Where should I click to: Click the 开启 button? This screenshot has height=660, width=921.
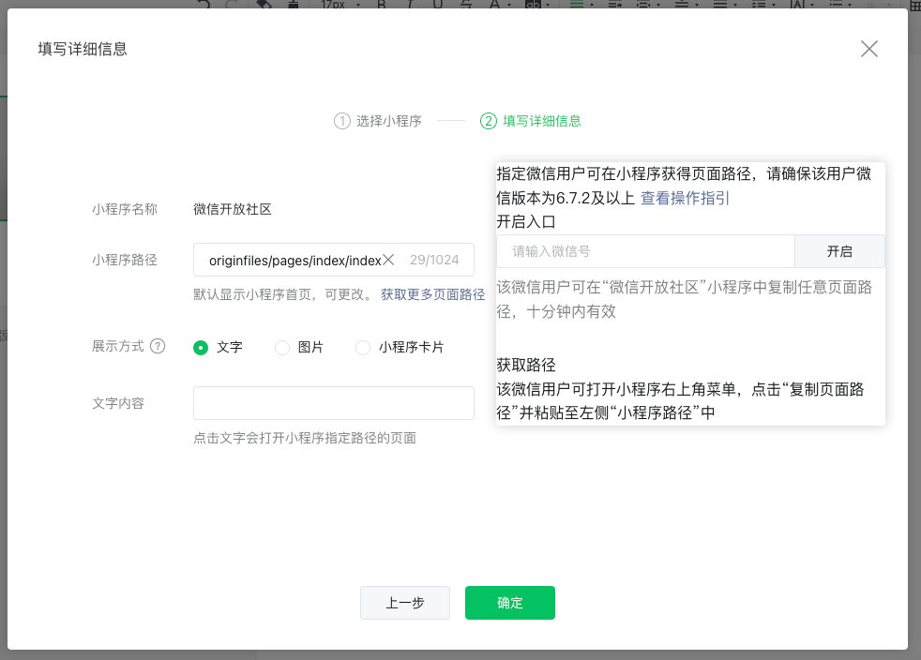pos(839,251)
